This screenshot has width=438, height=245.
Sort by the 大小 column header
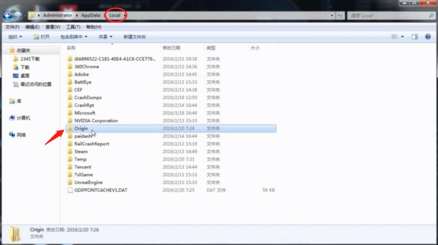(x=255, y=48)
